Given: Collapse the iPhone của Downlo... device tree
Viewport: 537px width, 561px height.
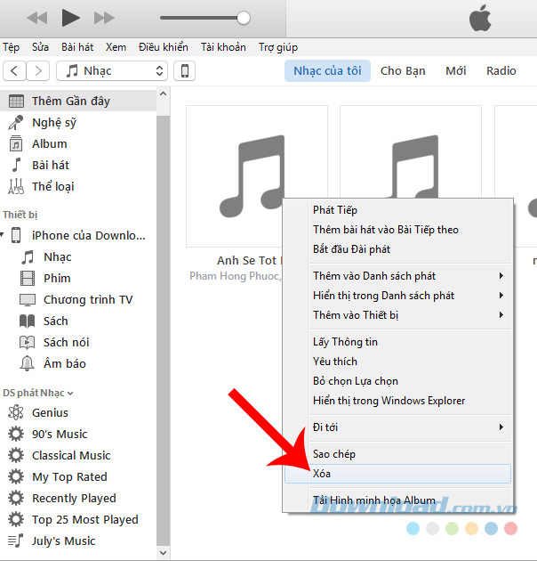Looking at the screenshot, I should pos(2,235).
